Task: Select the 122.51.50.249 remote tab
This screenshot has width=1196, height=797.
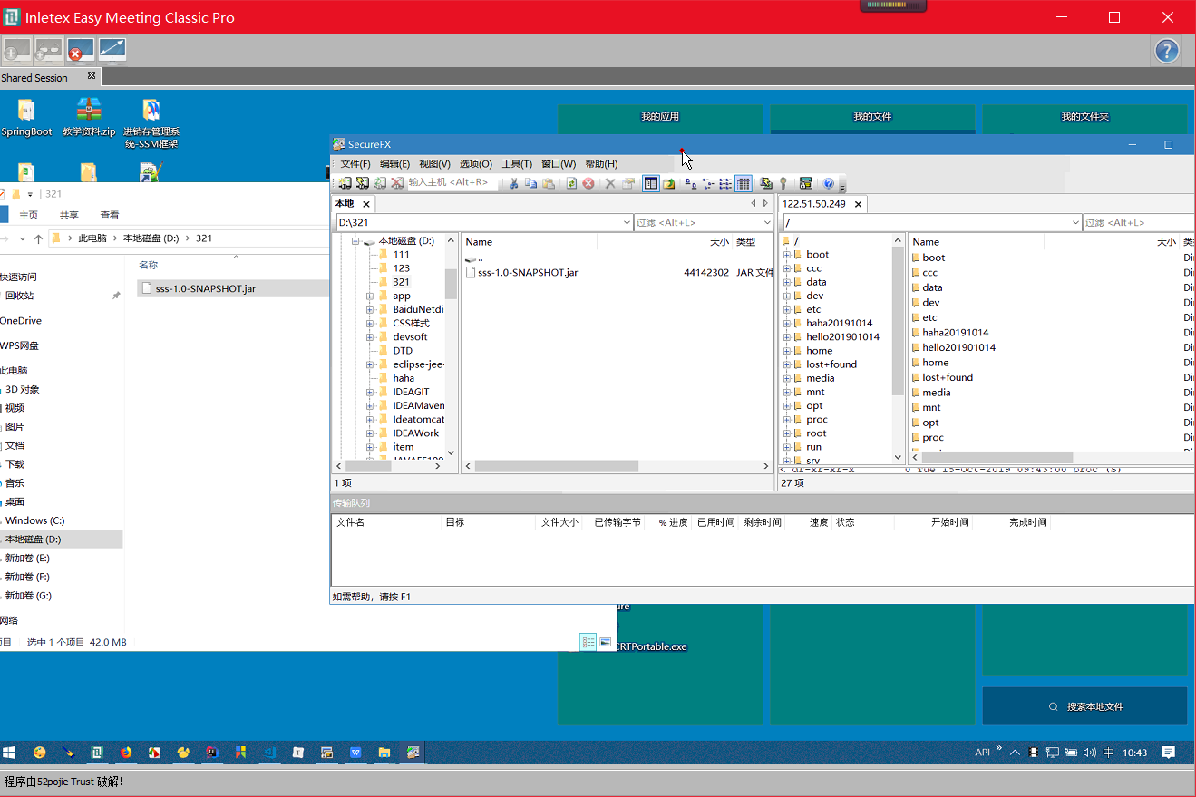Action: click(813, 204)
